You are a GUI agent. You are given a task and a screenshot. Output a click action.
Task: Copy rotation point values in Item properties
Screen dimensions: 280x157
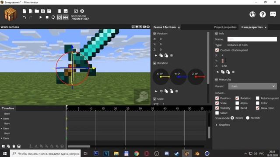click(223, 72)
